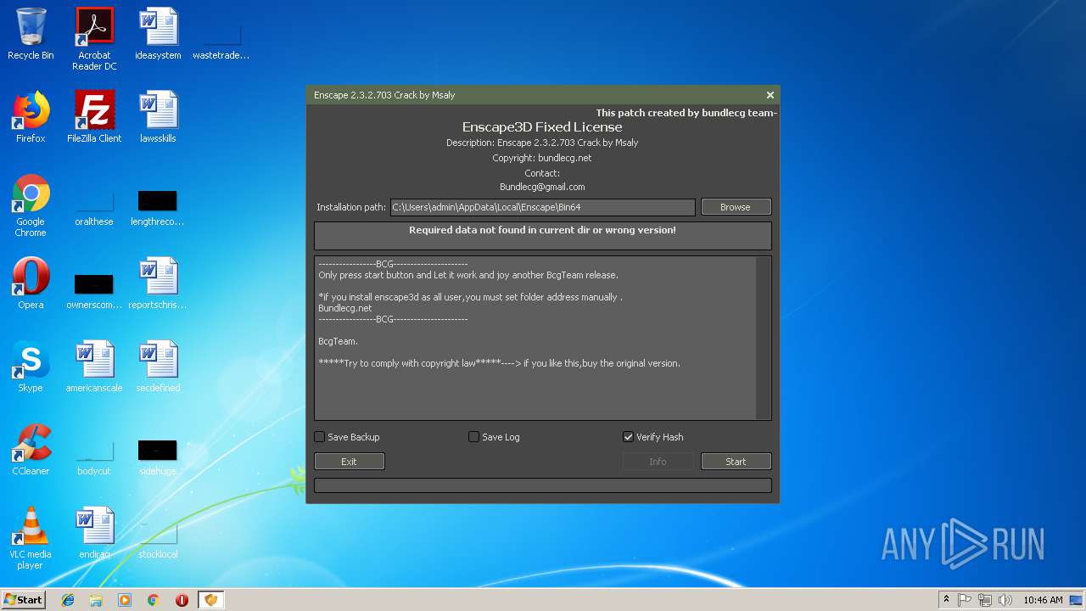Screen dimensions: 1086x611
Task: Open Windows Media Player in taskbar
Action: 125,600
